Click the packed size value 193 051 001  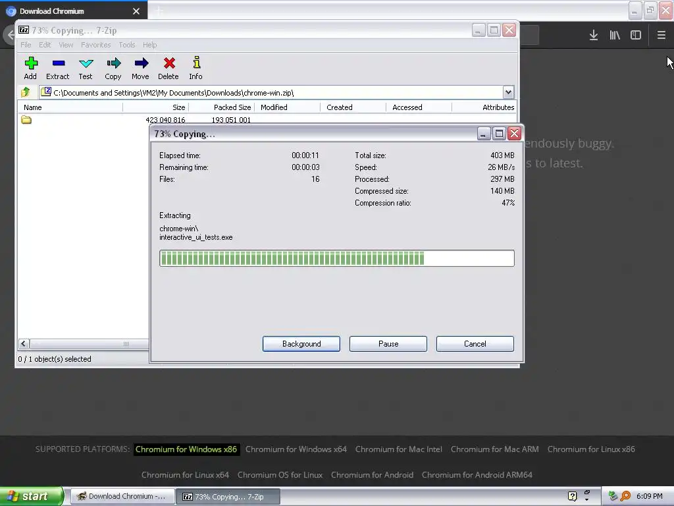(x=231, y=120)
